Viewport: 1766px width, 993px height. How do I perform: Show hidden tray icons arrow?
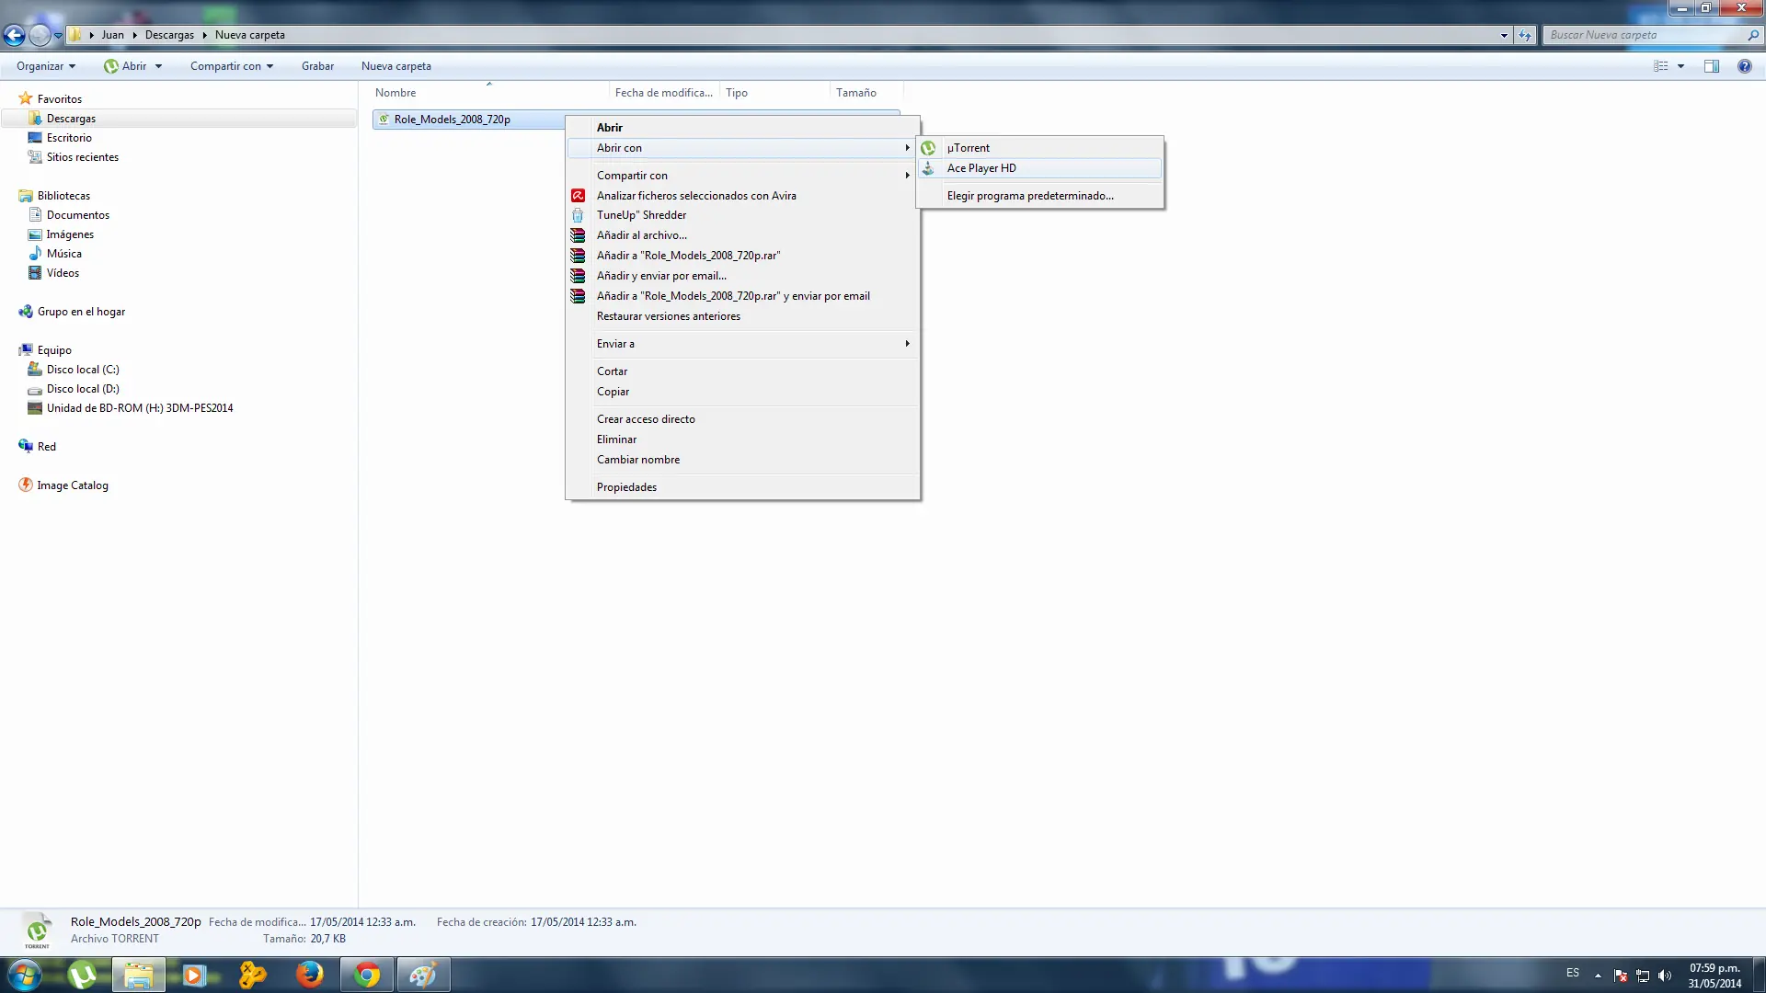click(x=1598, y=976)
